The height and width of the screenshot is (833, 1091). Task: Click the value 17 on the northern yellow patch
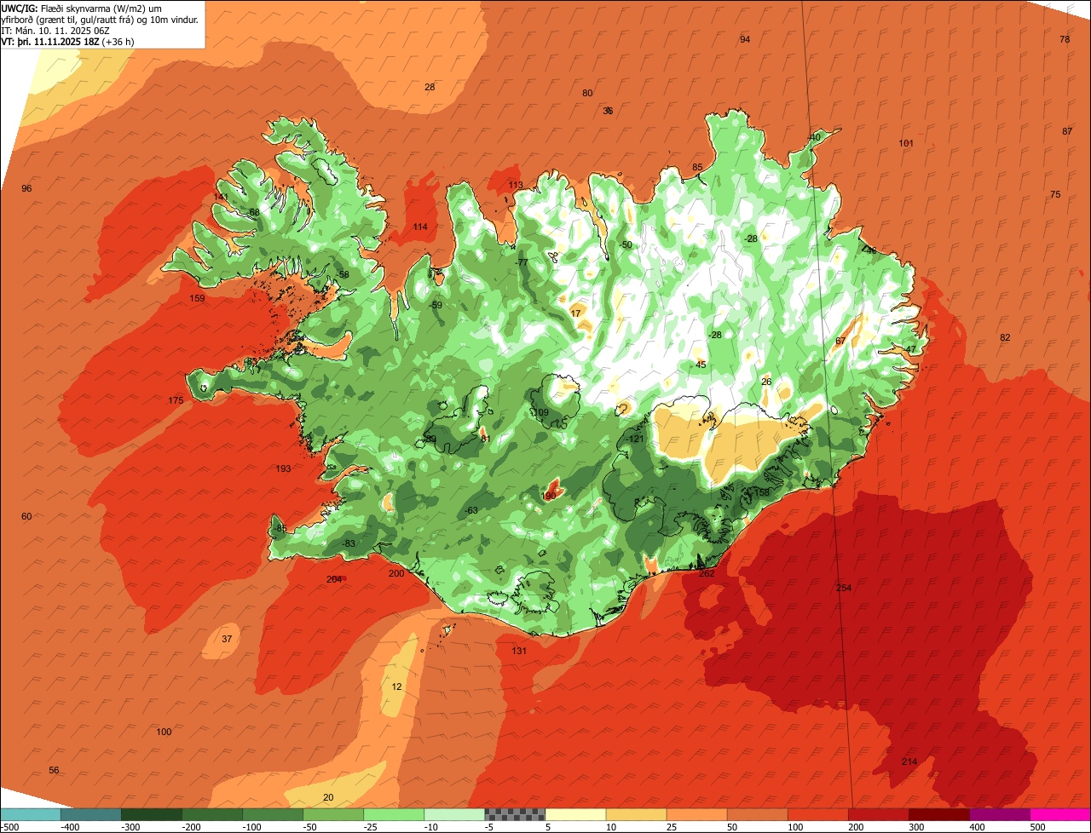tap(575, 313)
